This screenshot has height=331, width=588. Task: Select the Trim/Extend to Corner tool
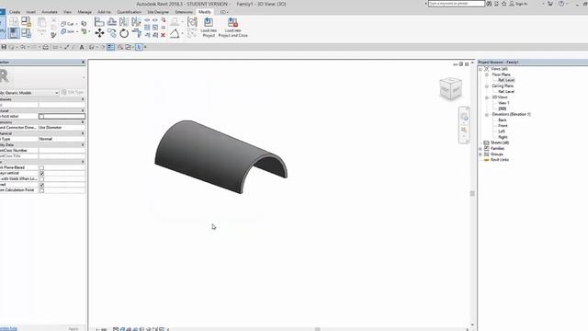(137, 33)
